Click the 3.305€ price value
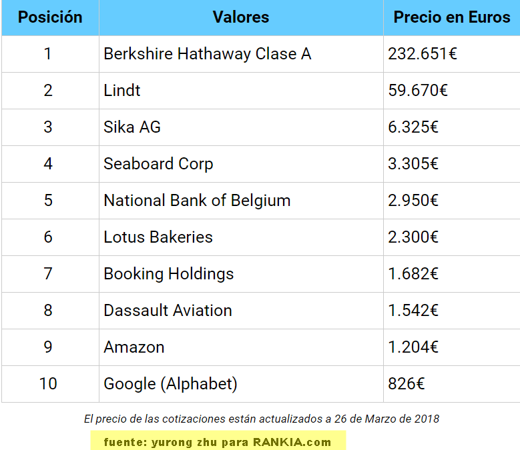Image resolution: width=520 pixels, height=450 pixels. click(413, 164)
